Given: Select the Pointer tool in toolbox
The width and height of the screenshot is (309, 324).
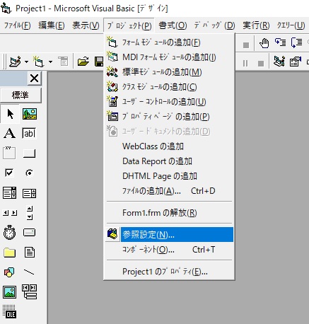Looking at the screenshot, I should (x=10, y=114).
